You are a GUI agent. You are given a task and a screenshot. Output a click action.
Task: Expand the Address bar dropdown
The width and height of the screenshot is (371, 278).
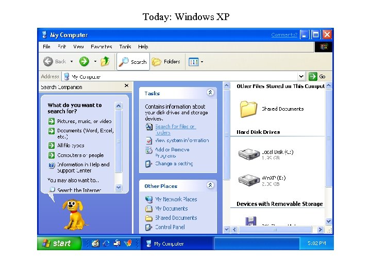[301, 76]
